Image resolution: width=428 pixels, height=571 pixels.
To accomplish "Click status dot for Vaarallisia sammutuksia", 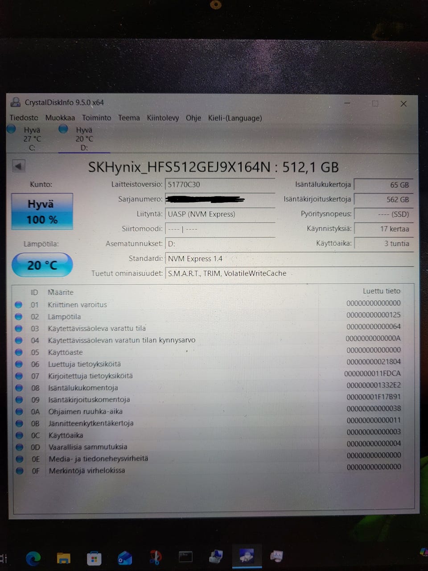I will tap(20, 447).
